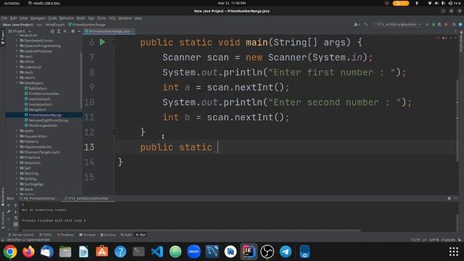Run the P13_ArmstrongNumber configuration
This screenshot has width=464, height=261.
pyautogui.click(x=427, y=25)
